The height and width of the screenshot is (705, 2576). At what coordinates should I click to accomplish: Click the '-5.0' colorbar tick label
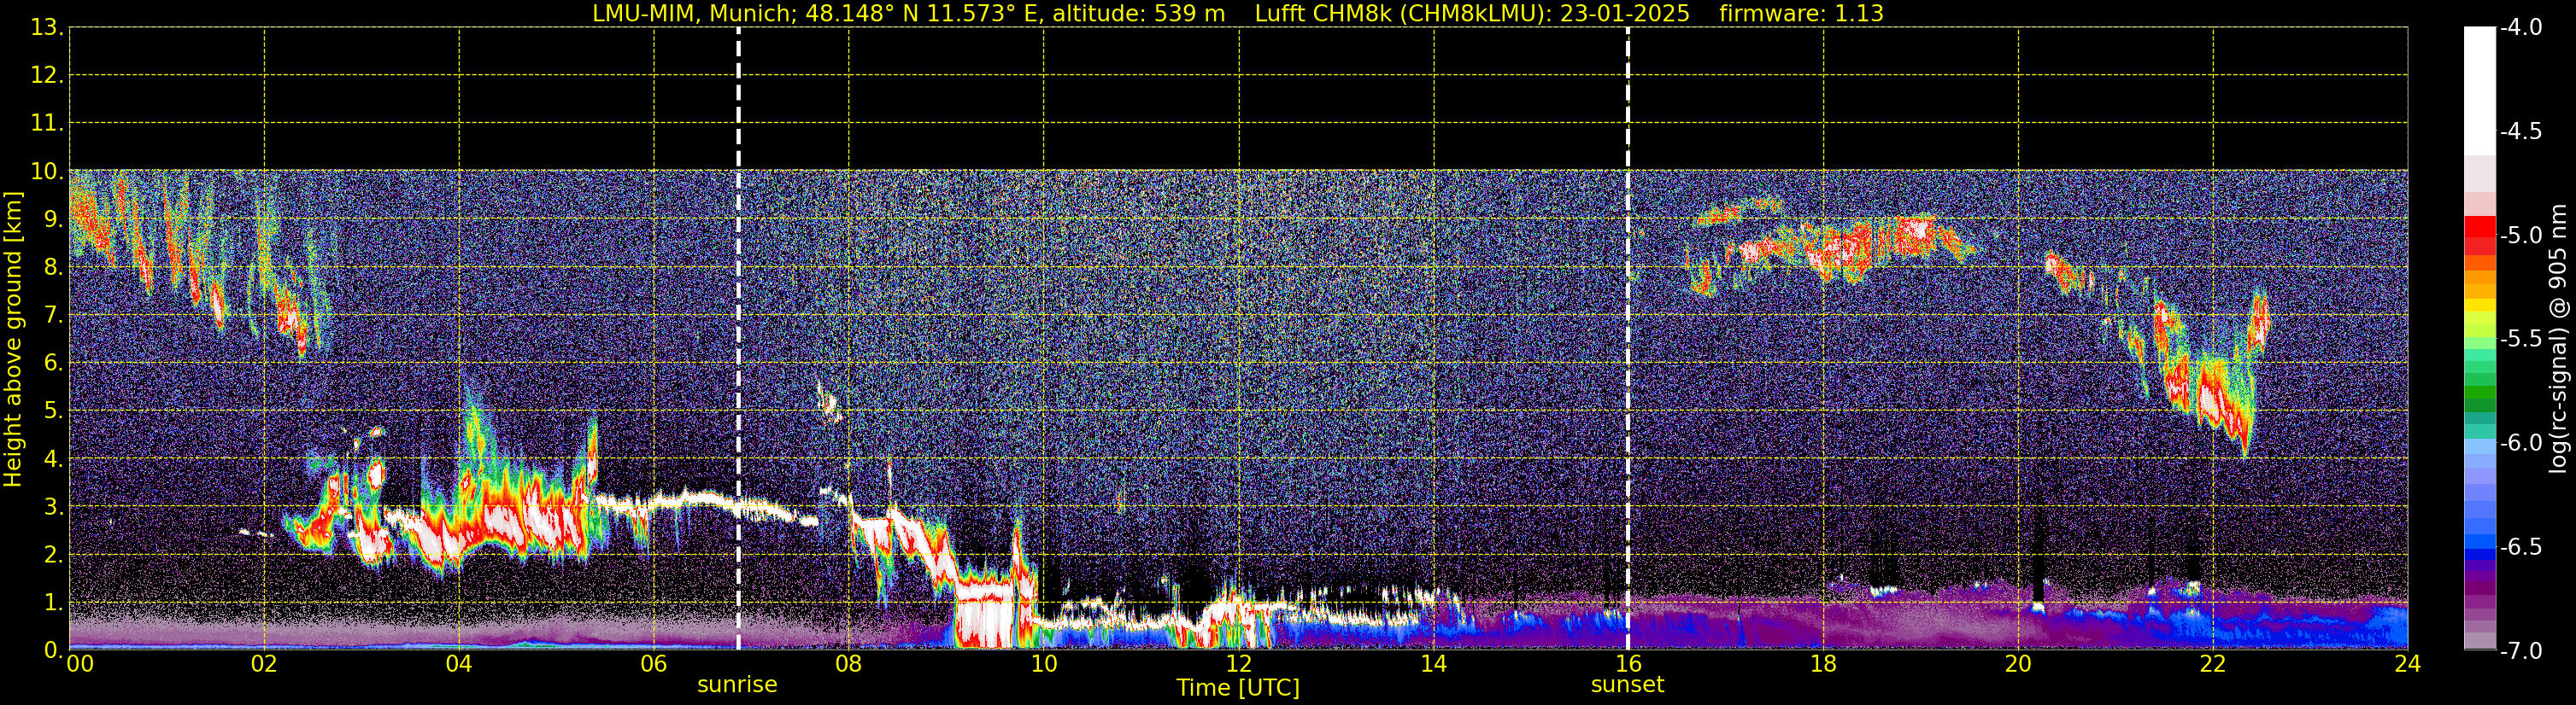(2520, 236)
